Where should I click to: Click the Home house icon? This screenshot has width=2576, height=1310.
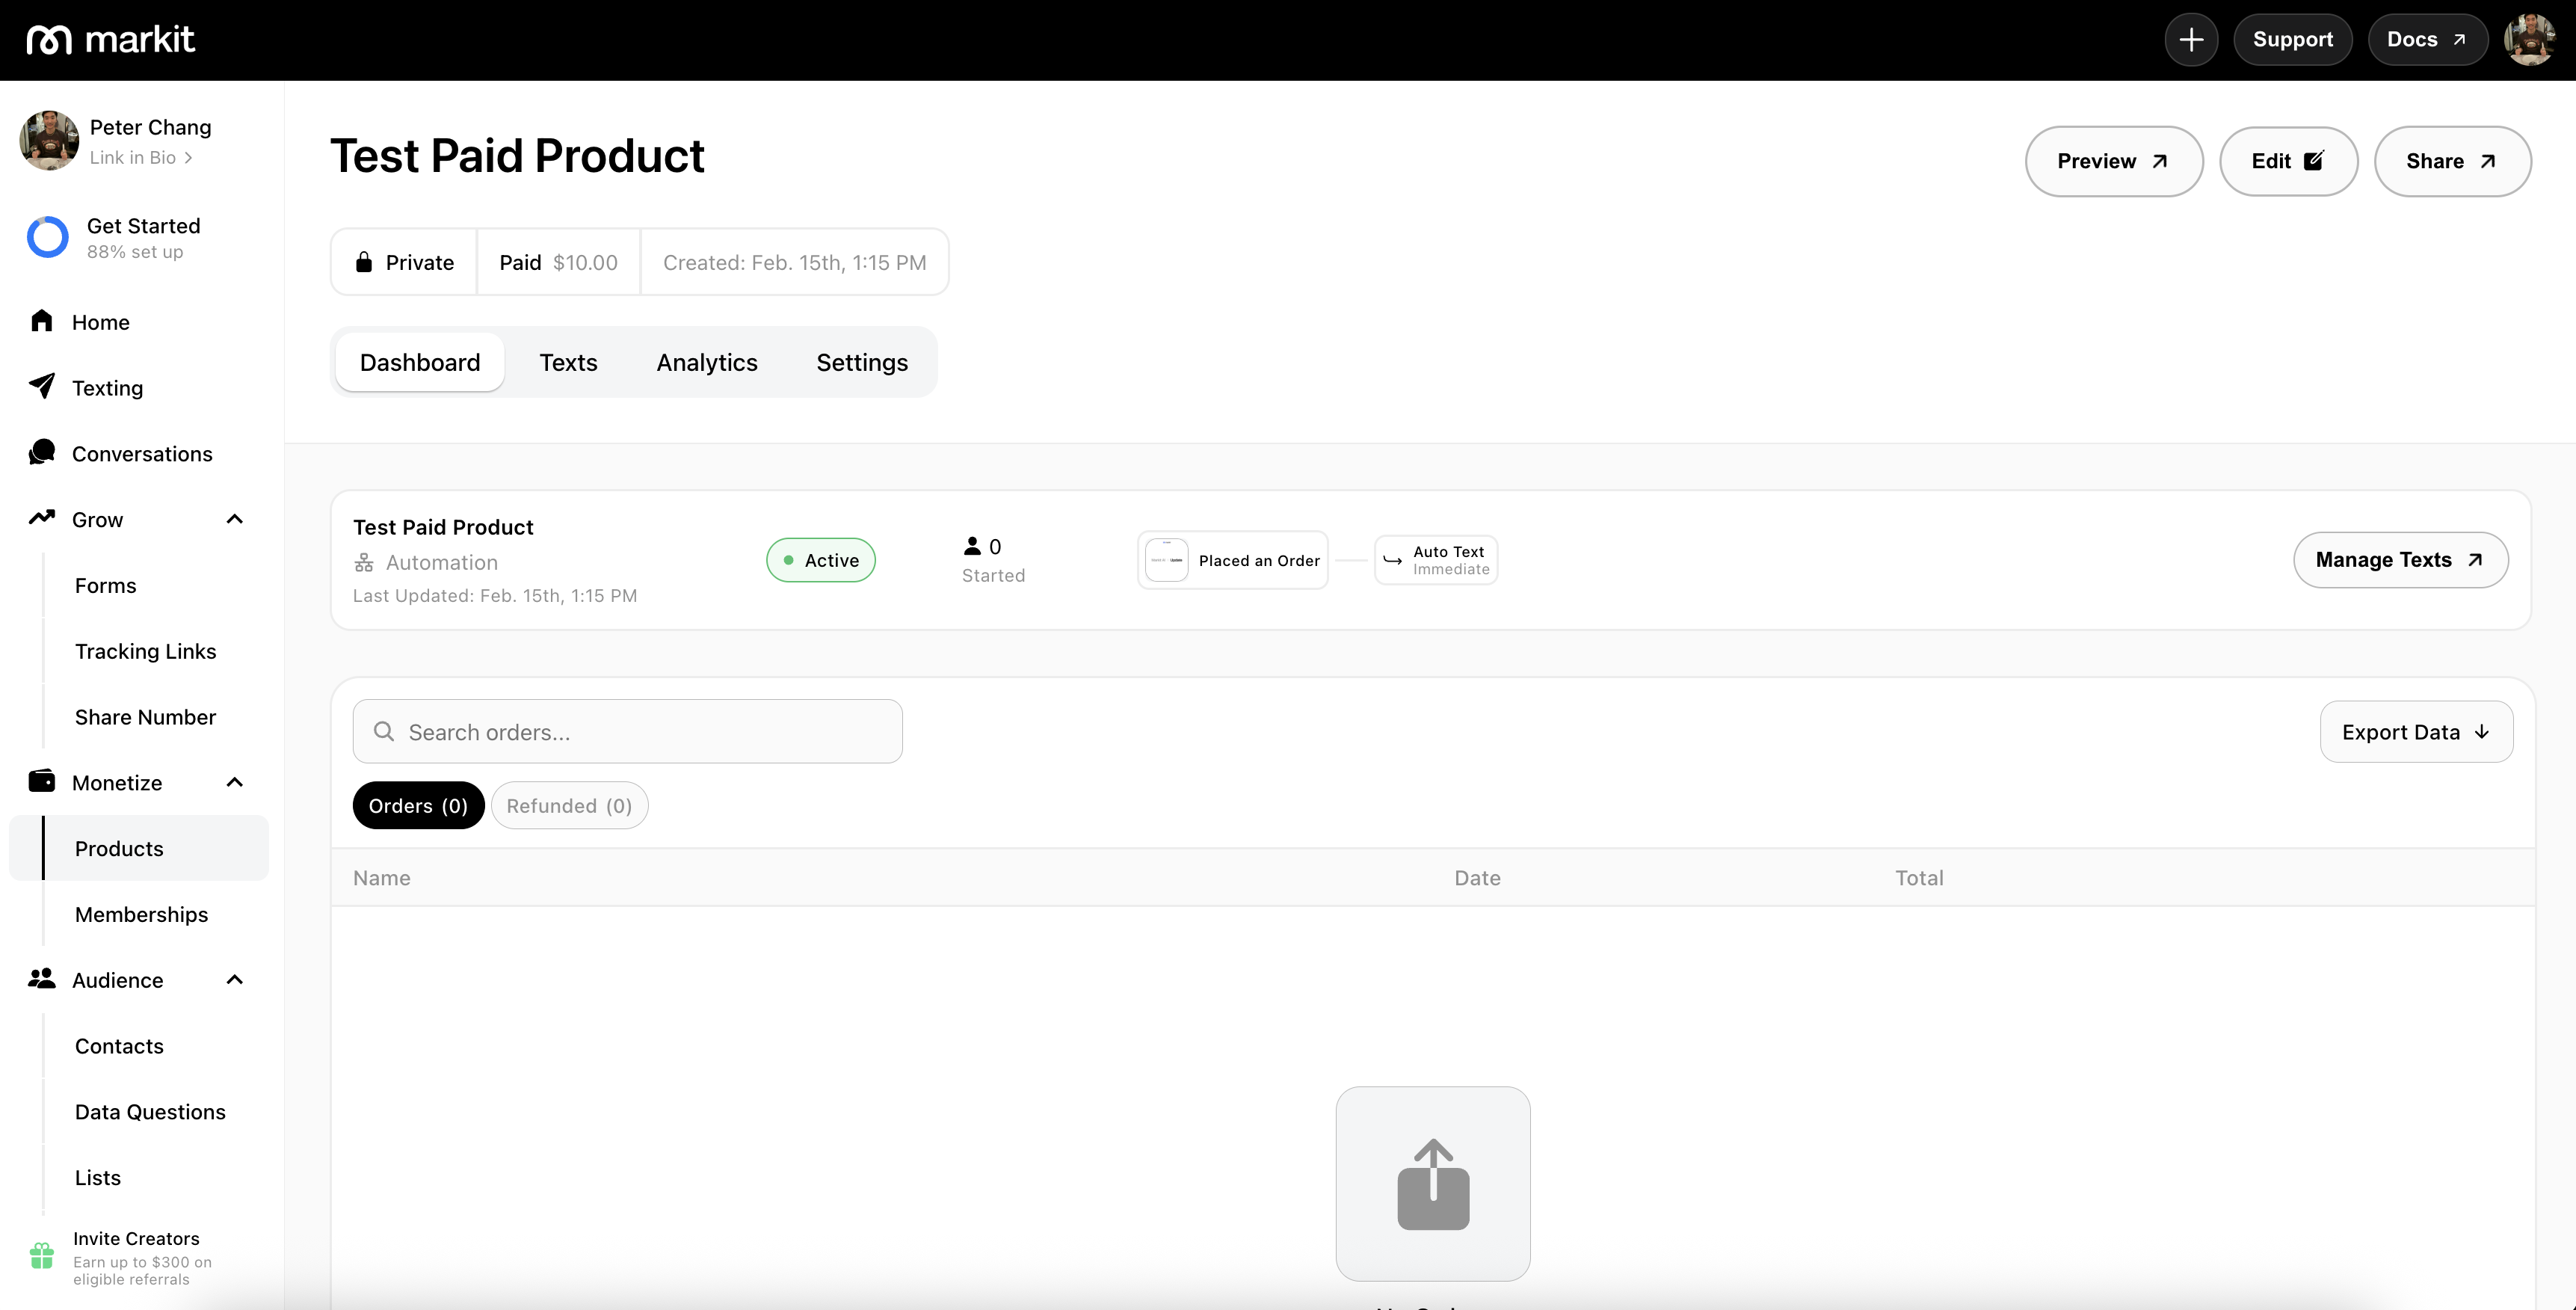click(x=42, y=321)
